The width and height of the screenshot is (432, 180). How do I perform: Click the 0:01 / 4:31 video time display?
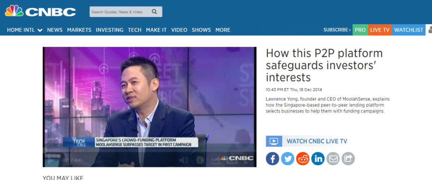tap(71, 160)
